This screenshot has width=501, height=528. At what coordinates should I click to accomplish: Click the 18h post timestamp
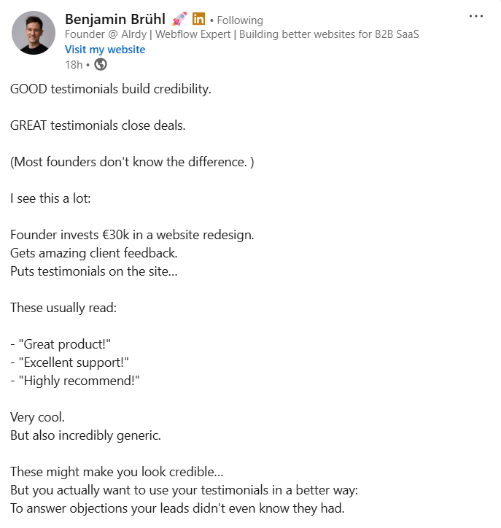(x=73, y=64)
